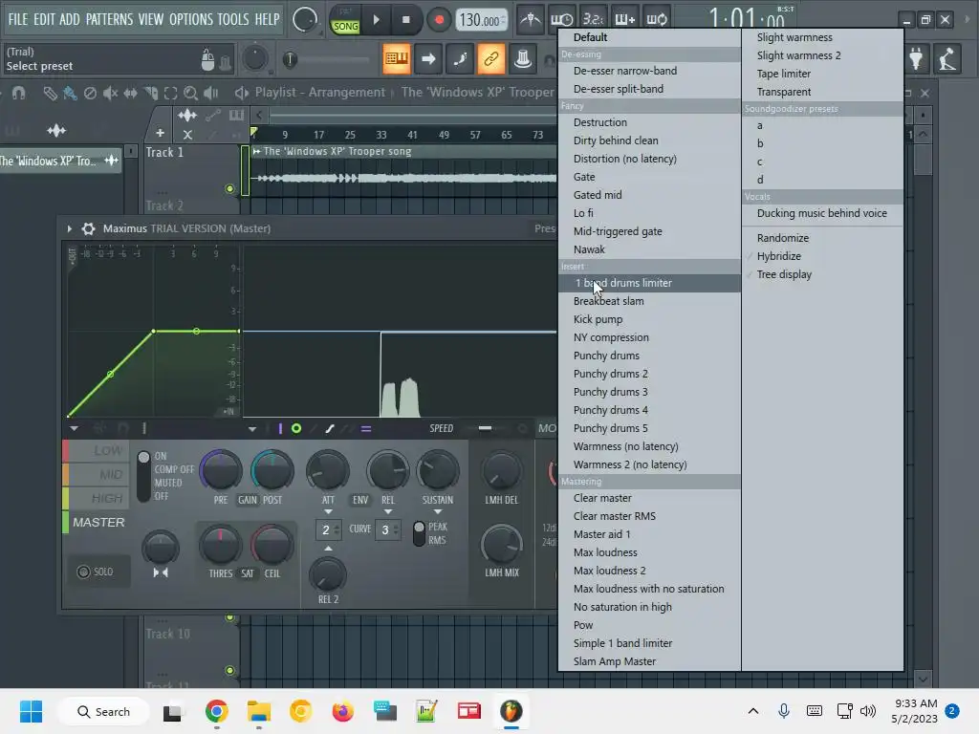This screenshot has height=734, width=979.
Task: Open dropdown arrow below SUSTAIN knob
Action: pyautogui.click(x=437, y=512)
